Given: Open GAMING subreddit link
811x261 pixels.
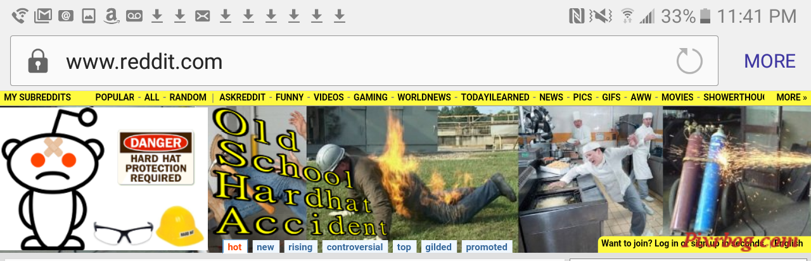Looking at the screenshot, I should tap(370, 97).
